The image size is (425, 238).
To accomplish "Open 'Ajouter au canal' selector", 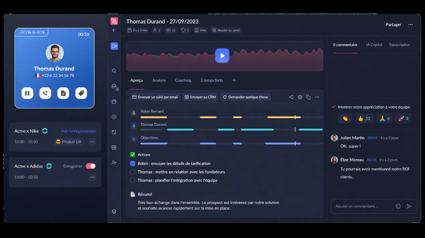I will [226, 30].
